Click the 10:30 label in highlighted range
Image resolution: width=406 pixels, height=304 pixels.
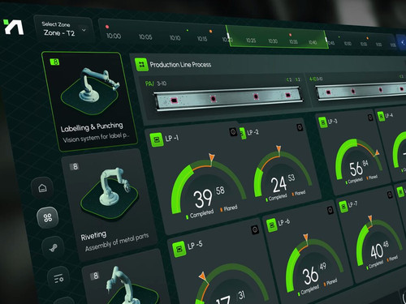coord(273,41)
